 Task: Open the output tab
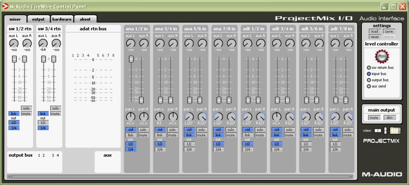point(38,19)
